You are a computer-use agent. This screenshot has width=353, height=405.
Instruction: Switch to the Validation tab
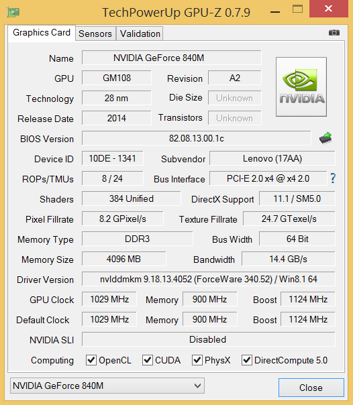(x=140, y=34)
